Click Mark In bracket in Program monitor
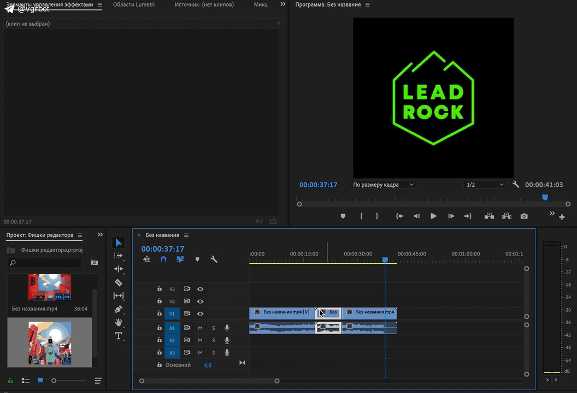The height and width of the screenshot is (393, 577). point(361,216)
